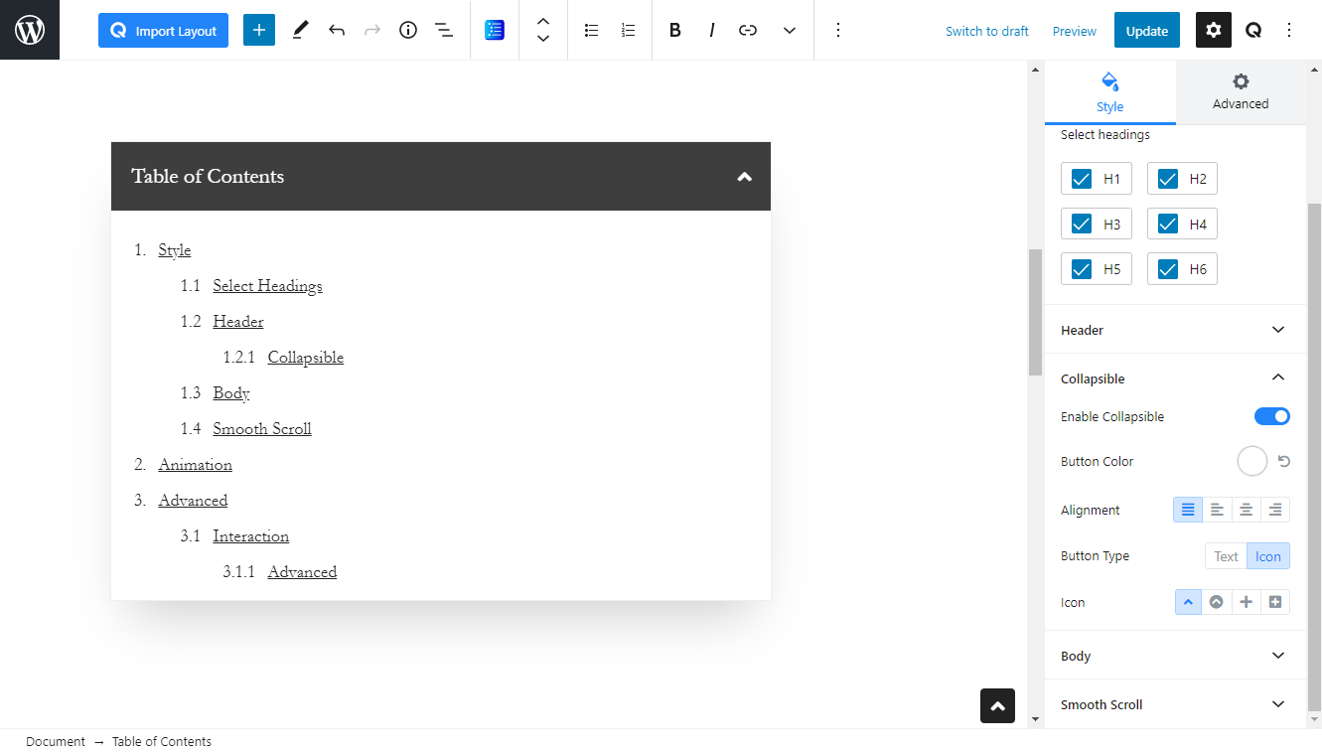Set alignment to center
This screenshot has height=753, width=1322.
[x=1246, y=510]
